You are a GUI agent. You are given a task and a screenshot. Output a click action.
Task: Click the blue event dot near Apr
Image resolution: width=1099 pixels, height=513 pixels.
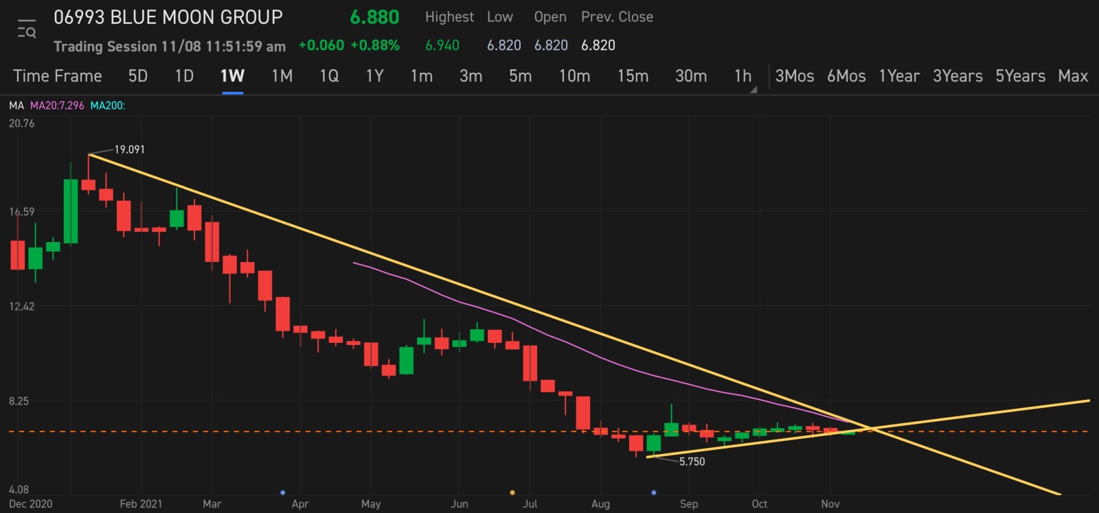point(282,492)
